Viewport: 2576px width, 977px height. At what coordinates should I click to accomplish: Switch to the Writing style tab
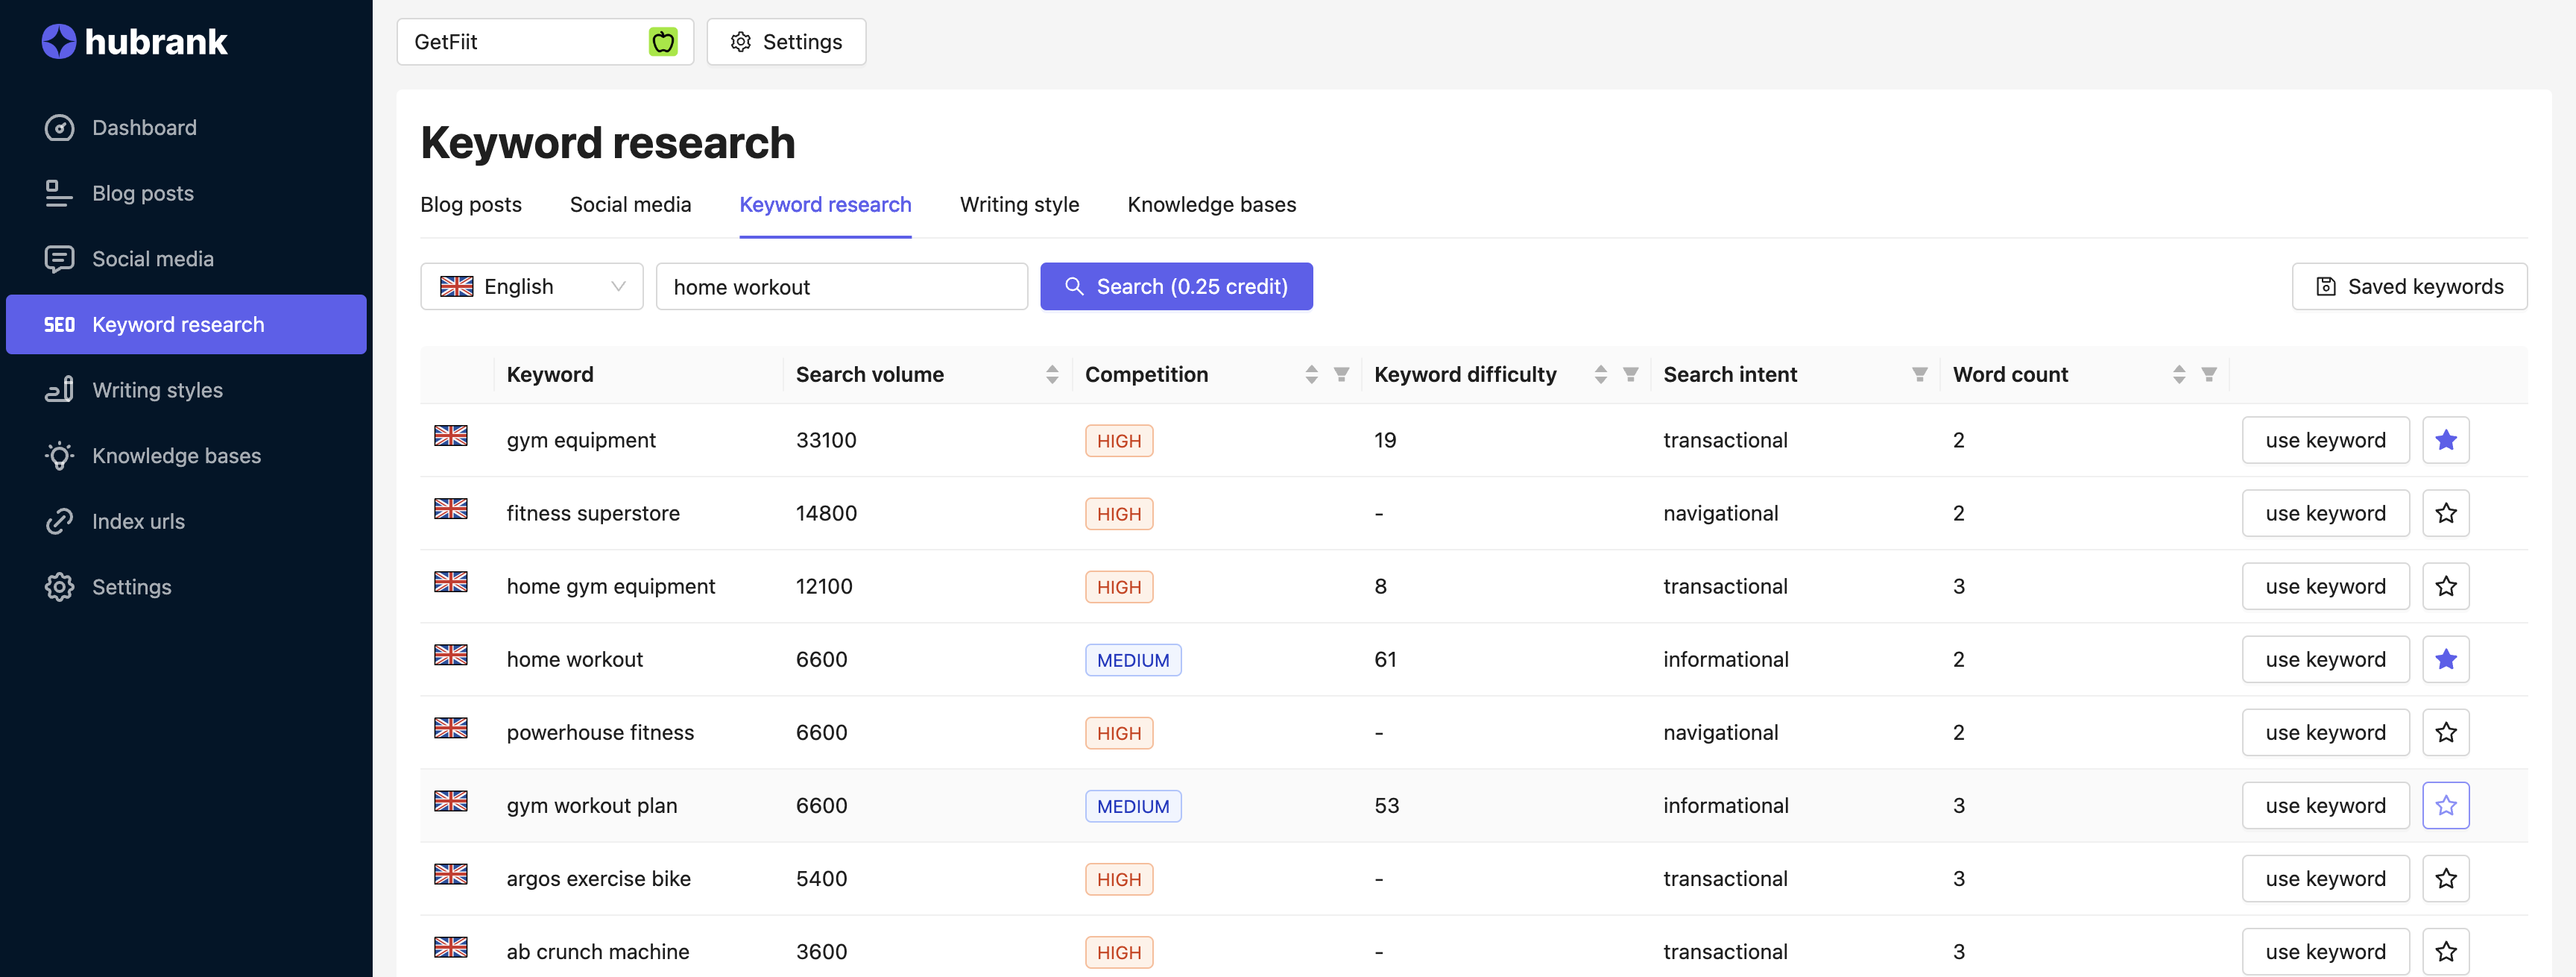pos(1018,204)
